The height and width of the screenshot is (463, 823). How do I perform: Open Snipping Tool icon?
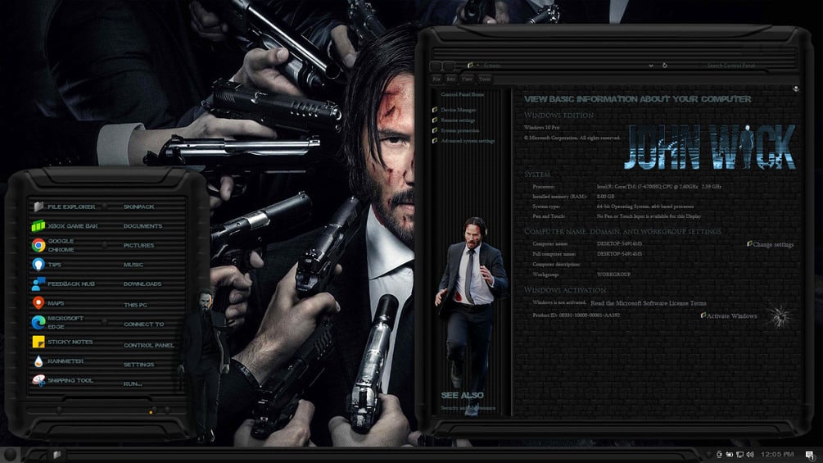(x=38, y=380)
